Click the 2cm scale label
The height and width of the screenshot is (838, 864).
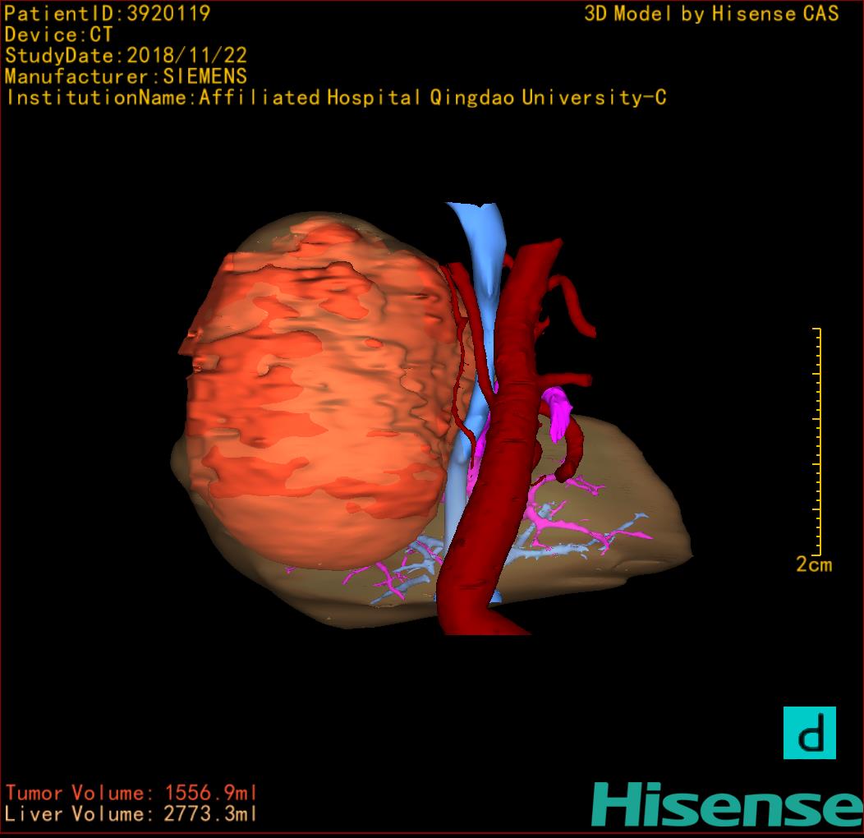click(813, 565)
